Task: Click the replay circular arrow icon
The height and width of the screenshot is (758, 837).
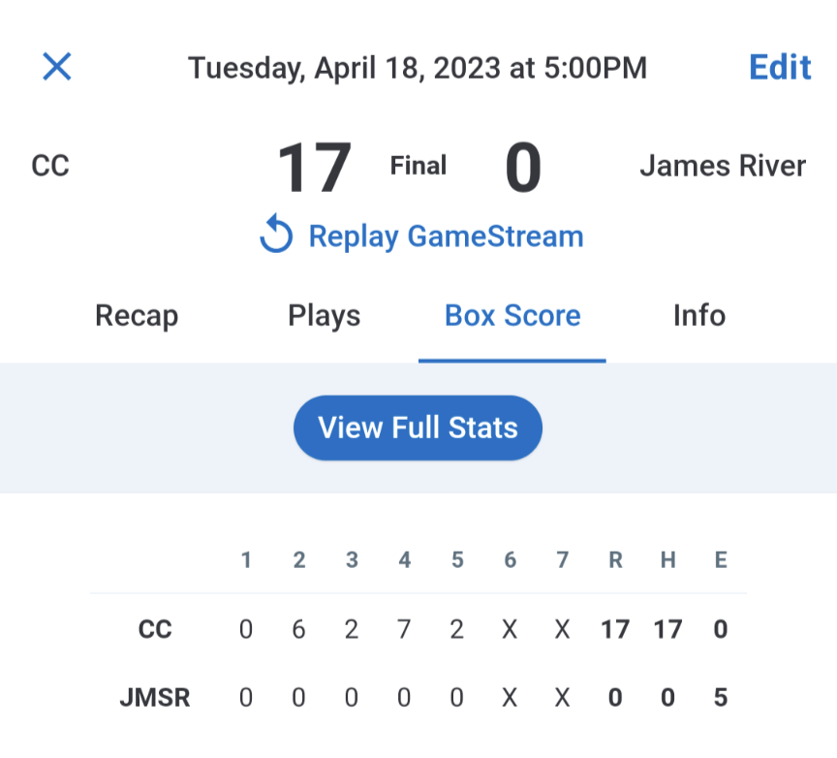Action: (276, 236)
